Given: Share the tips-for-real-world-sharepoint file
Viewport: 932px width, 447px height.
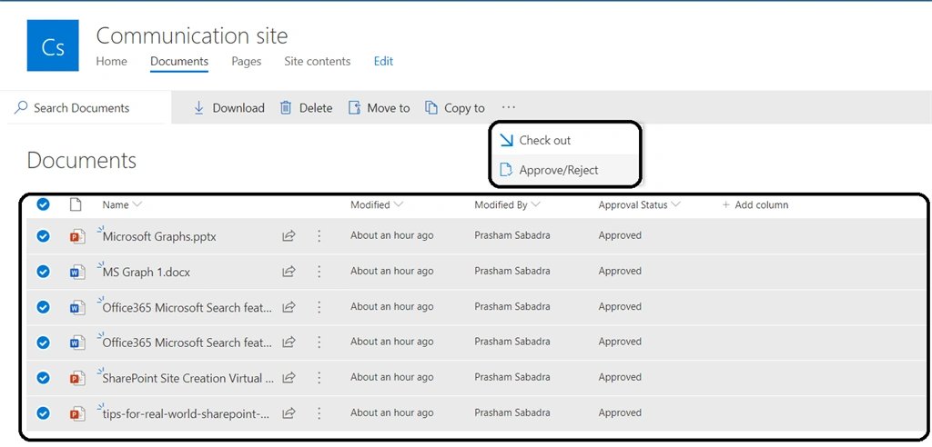Looking at the screenshot, I should click(289, 413).
